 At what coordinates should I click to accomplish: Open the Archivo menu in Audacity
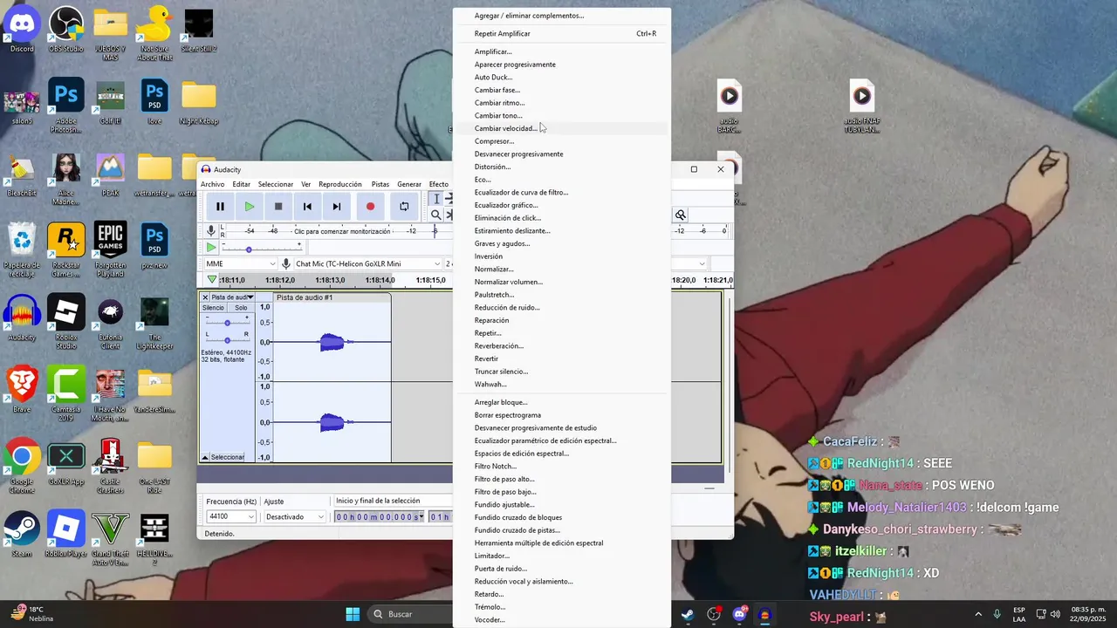(212, 184)
